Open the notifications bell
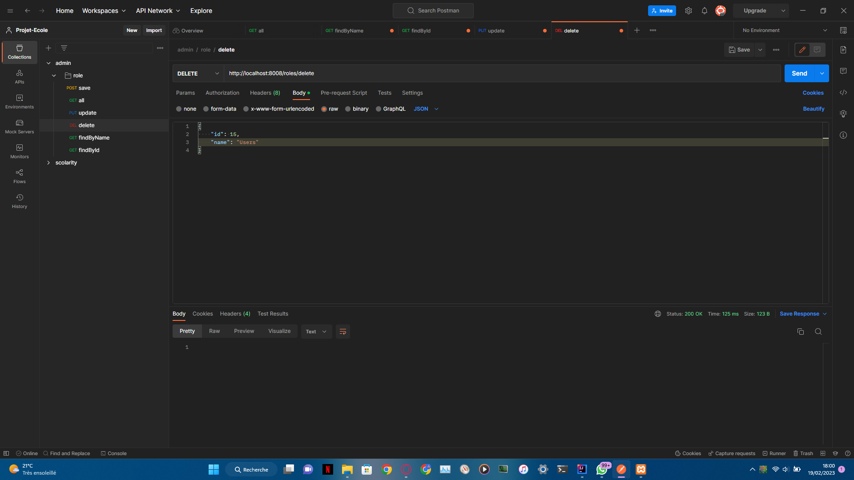The image size is (854, 480). pos(705,11)
